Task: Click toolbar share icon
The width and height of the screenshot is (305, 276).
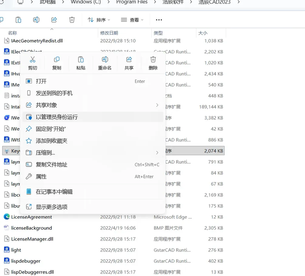Action: pyautogui.click(x=54, y=20)
